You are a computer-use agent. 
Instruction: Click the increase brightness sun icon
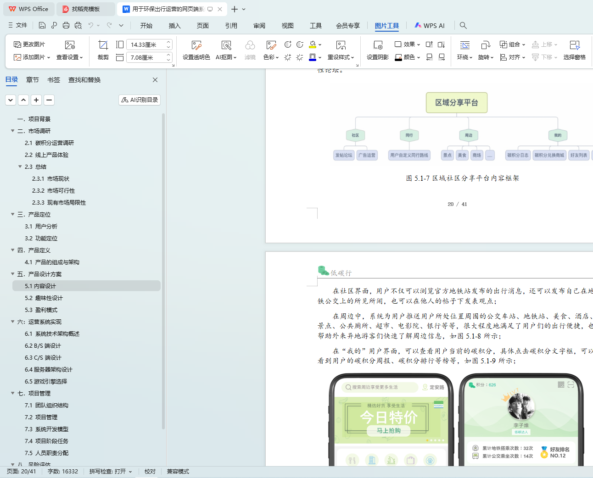[x=288, y=57]
